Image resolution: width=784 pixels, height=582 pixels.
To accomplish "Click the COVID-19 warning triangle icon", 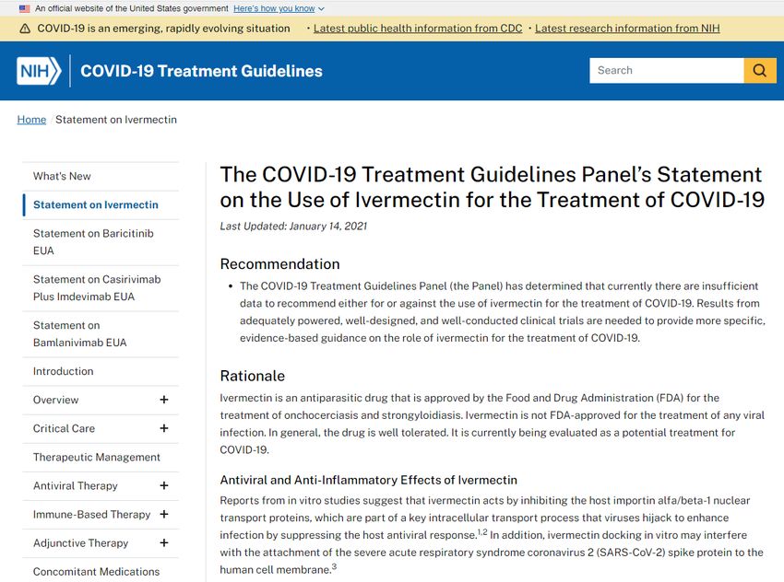I will click(25, 29).
